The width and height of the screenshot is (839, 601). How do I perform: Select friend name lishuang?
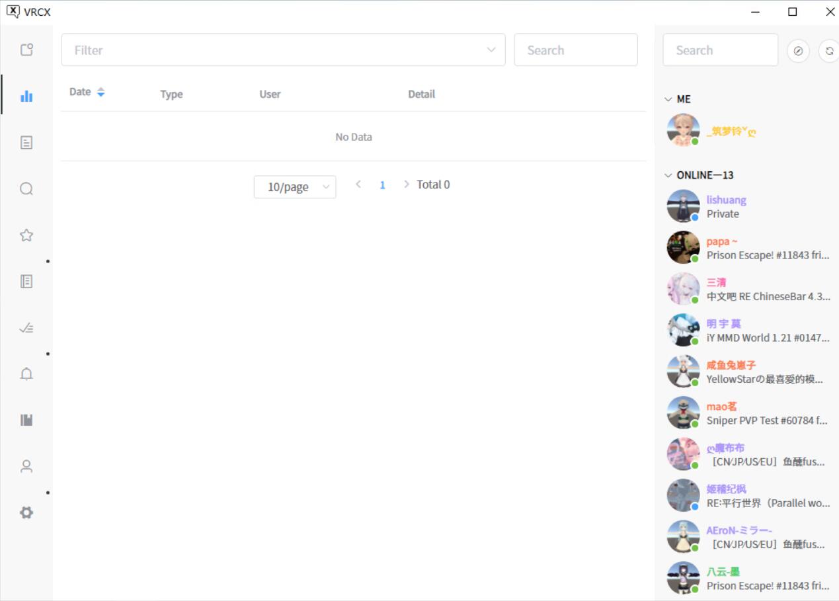click(727, 200)
